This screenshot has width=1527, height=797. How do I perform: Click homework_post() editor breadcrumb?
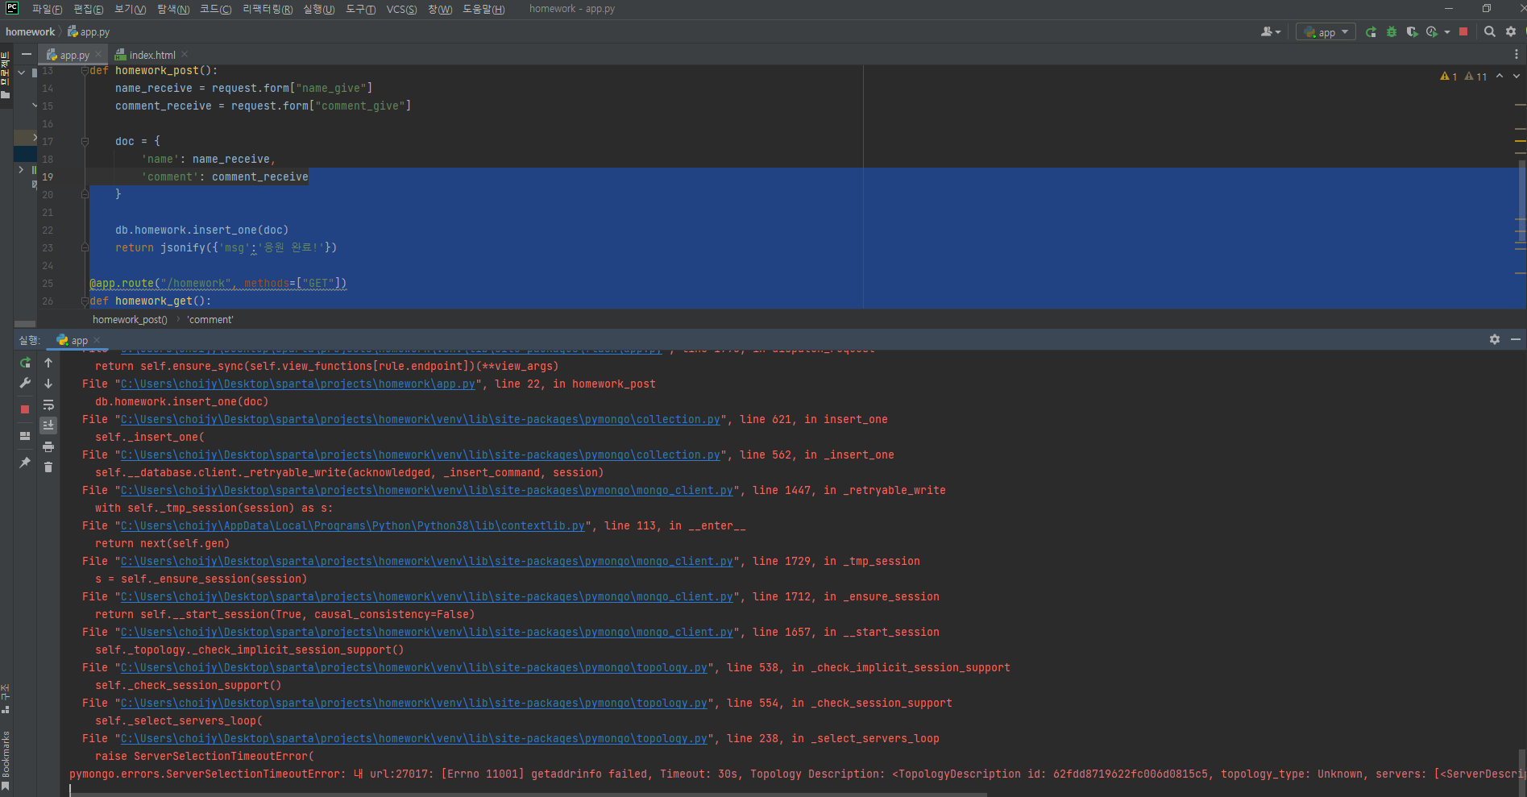click(x=130, y=320)
